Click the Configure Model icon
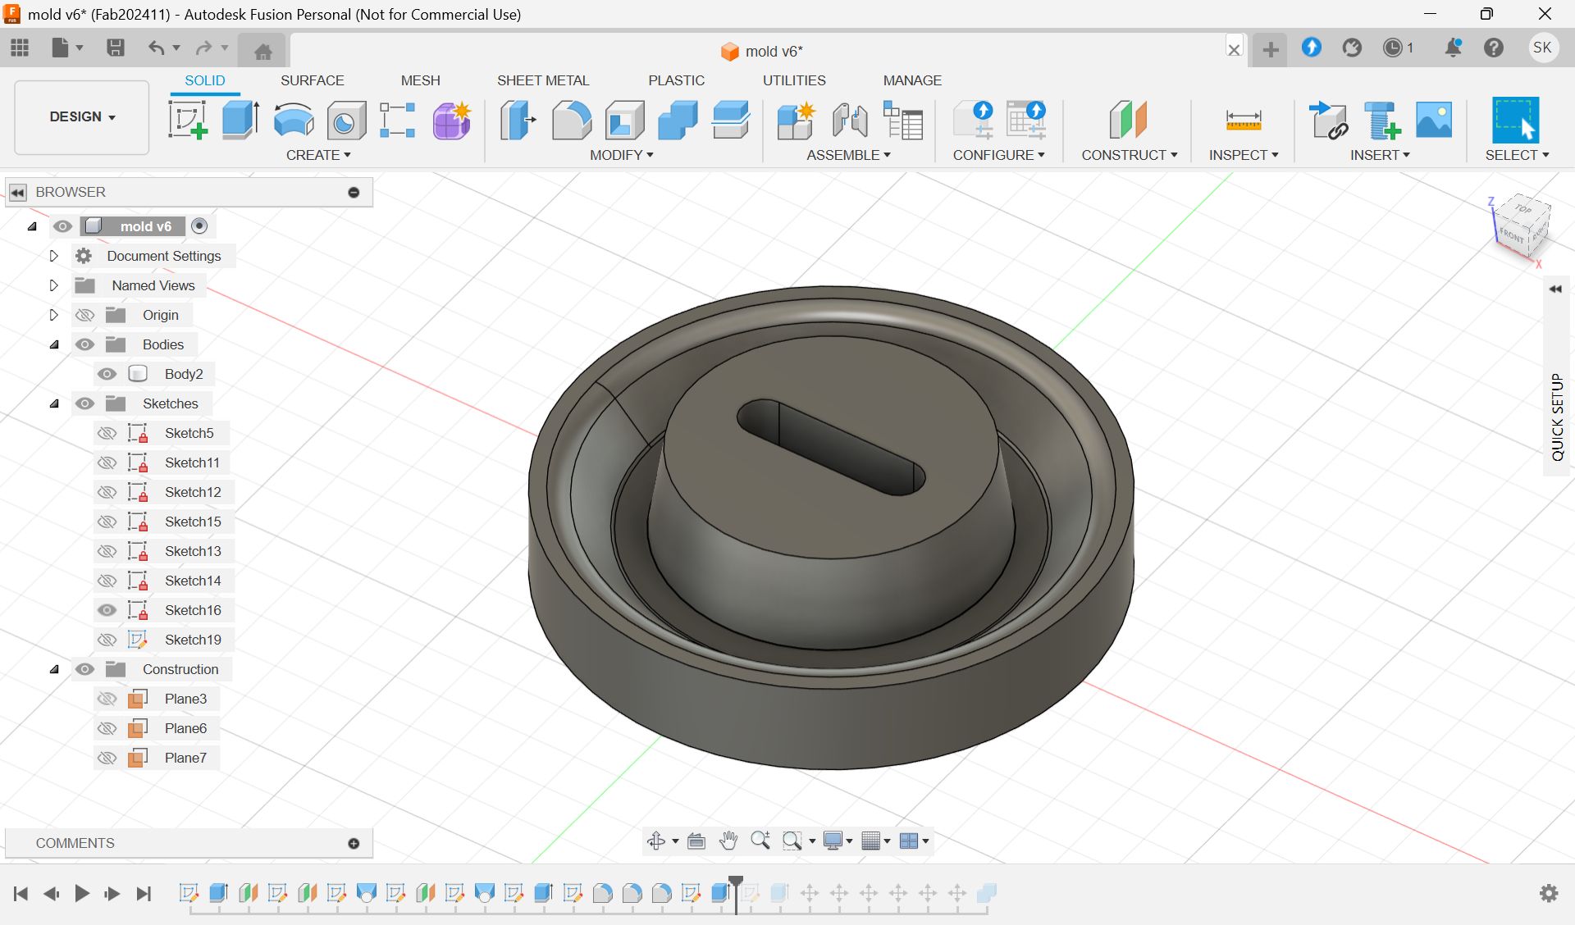1575x925 pixels. (974, 120)
